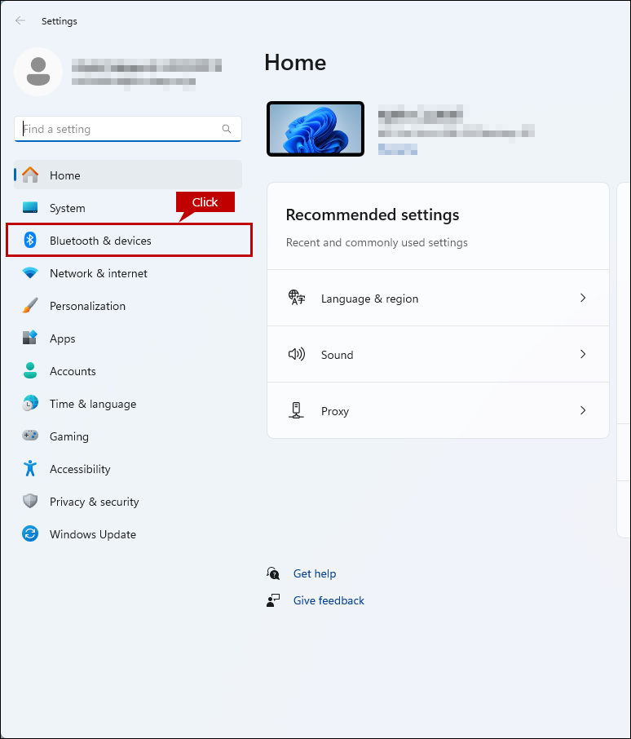This screenshot has width=631, height=739.
Task: Select Home in sidebar
Action: tap(128, 175)
